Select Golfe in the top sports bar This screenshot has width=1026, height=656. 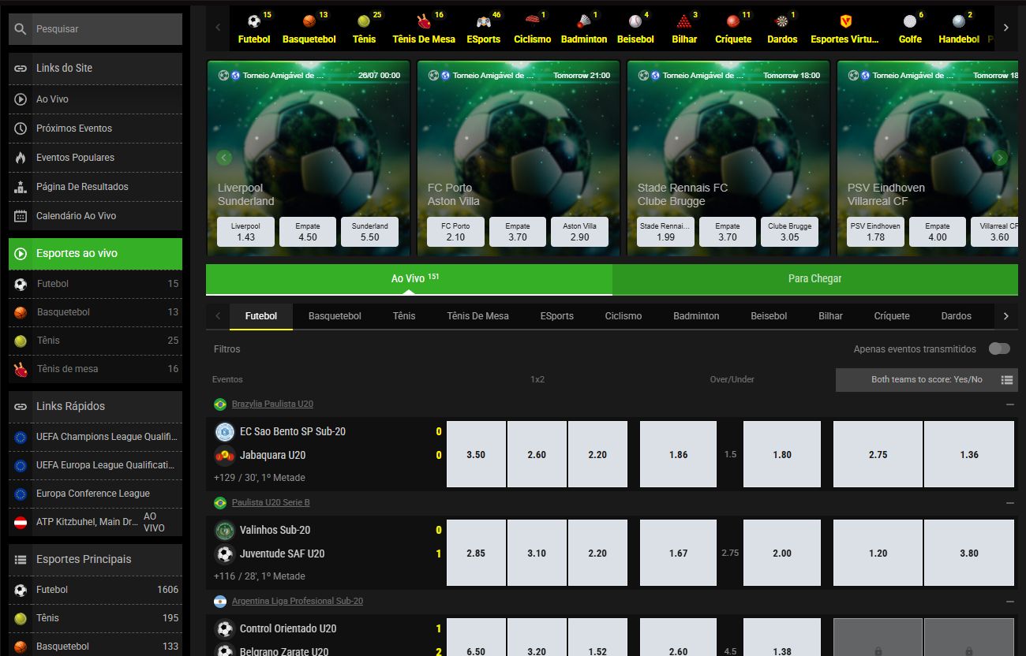click(x=910, y=29)
